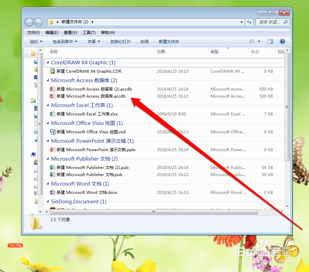Click the large folder icon in the details pane
This screenshot has width=309, height=272.
[36, 223]
